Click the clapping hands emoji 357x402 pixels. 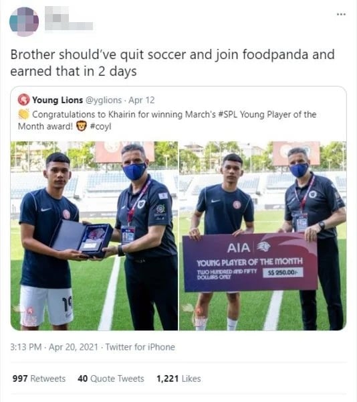(x=24, y=115)
